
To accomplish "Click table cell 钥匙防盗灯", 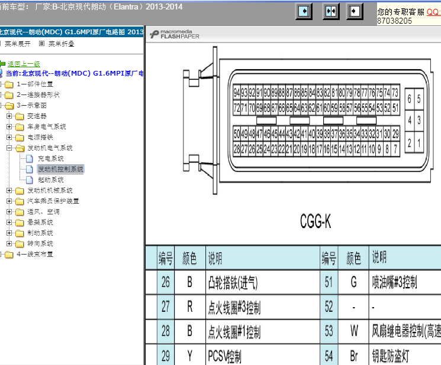I will pos(390,356).
